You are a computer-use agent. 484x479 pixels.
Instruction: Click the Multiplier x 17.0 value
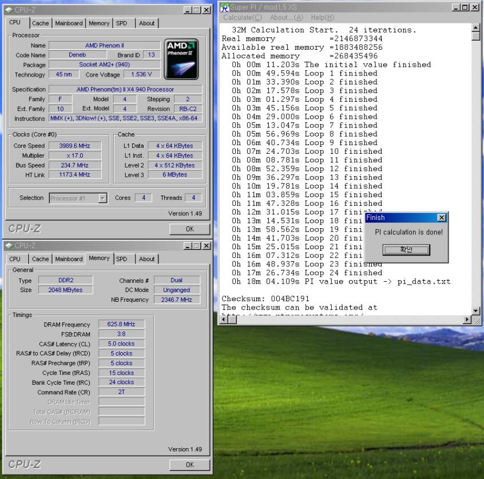[x=75, y=155]
